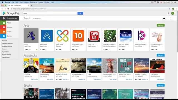This screenshot has width=178, height=100.
Task: Click the page vertical scrollbar
Action: [x=177, y=31]
